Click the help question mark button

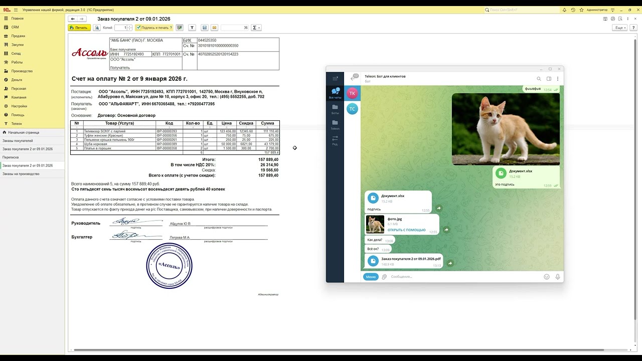click(x=633, y=28)
